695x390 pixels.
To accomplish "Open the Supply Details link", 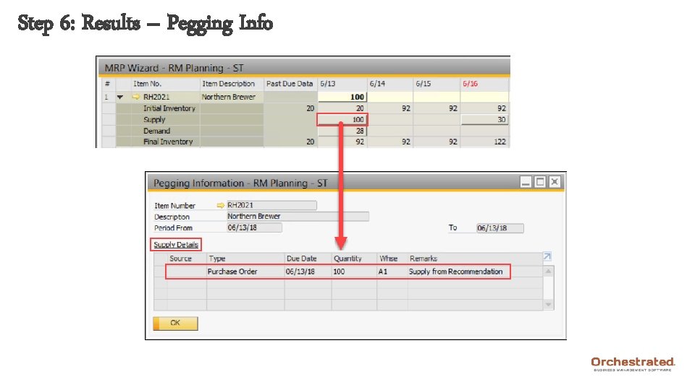I will pos(176,245).
